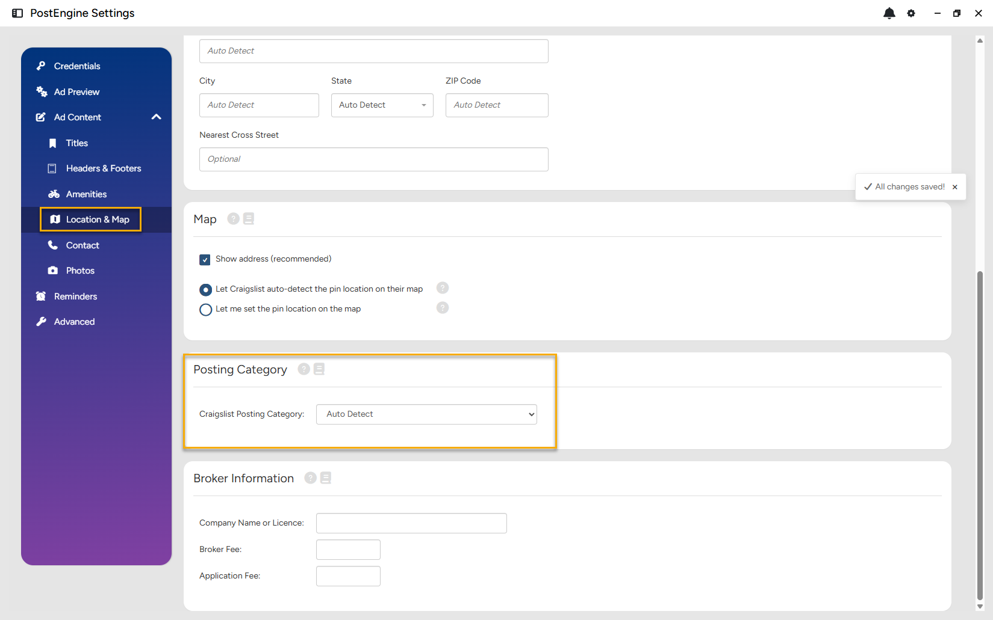Collapse the Ad Content sidebar section
The height and width of the screenshot is (620, 993).
pyautogui.click(x=157, y=117)
